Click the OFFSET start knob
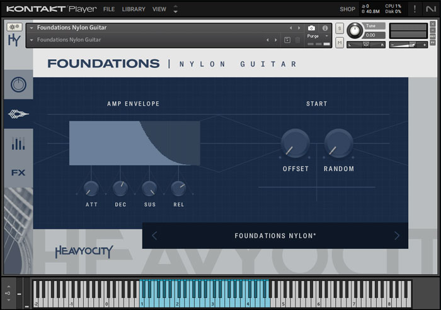This screenshot has height=310, width=441. coord(295,143)
